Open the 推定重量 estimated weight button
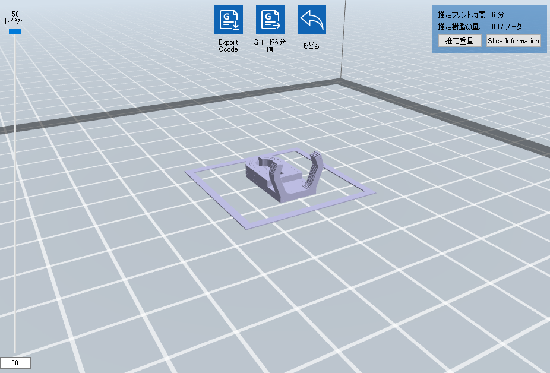 pyautogui.click(x=460, y=41)
